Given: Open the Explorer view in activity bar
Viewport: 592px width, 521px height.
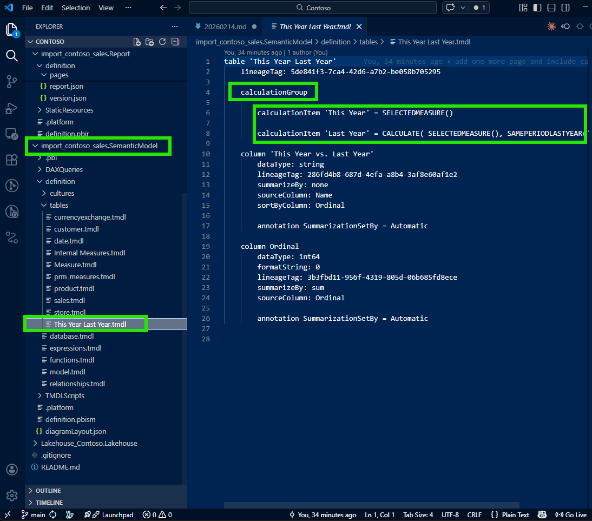Looking at the screenshot, I should click(12, 30).
